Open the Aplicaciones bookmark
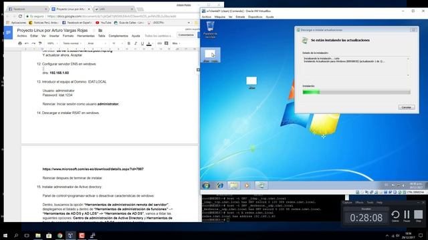 pyautogui.click(x=16, y=23)
